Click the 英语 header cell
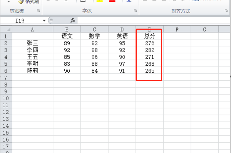Viewport: 231px width, 153px height. (x=122, y=36)
